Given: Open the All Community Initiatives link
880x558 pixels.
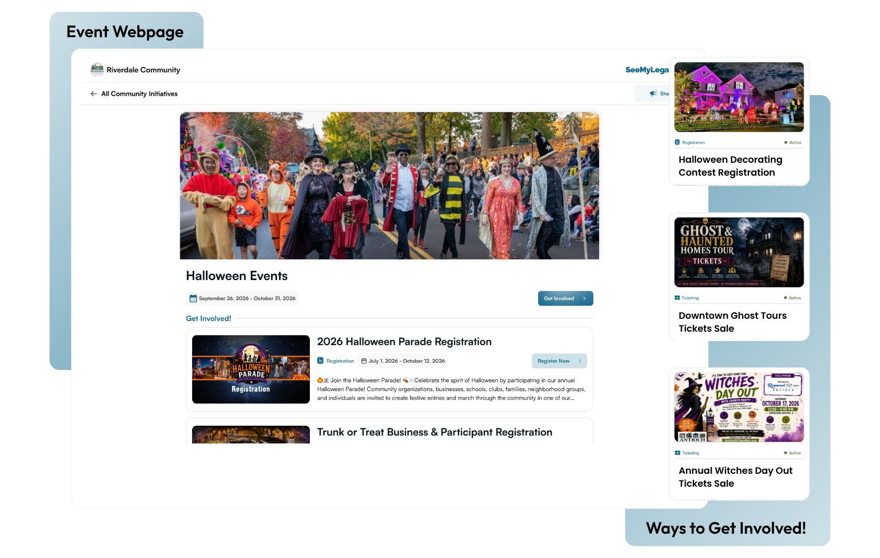Looking at the screenshot, I should coord(139,94).
